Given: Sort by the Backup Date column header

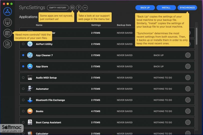Looking at the screenshot, I should click(124, 25).
